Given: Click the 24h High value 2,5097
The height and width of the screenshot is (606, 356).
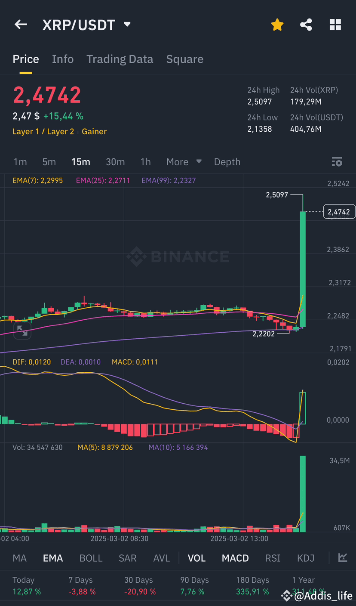Looking at the screenshot, I should click(260, 102).
